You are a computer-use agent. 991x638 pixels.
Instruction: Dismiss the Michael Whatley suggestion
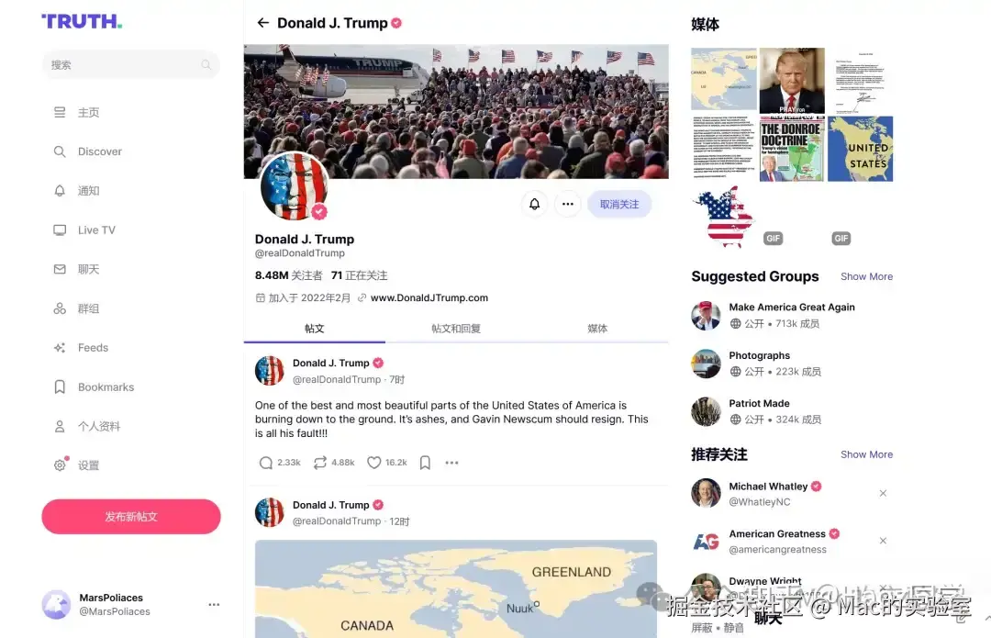(x=883, y=493)
